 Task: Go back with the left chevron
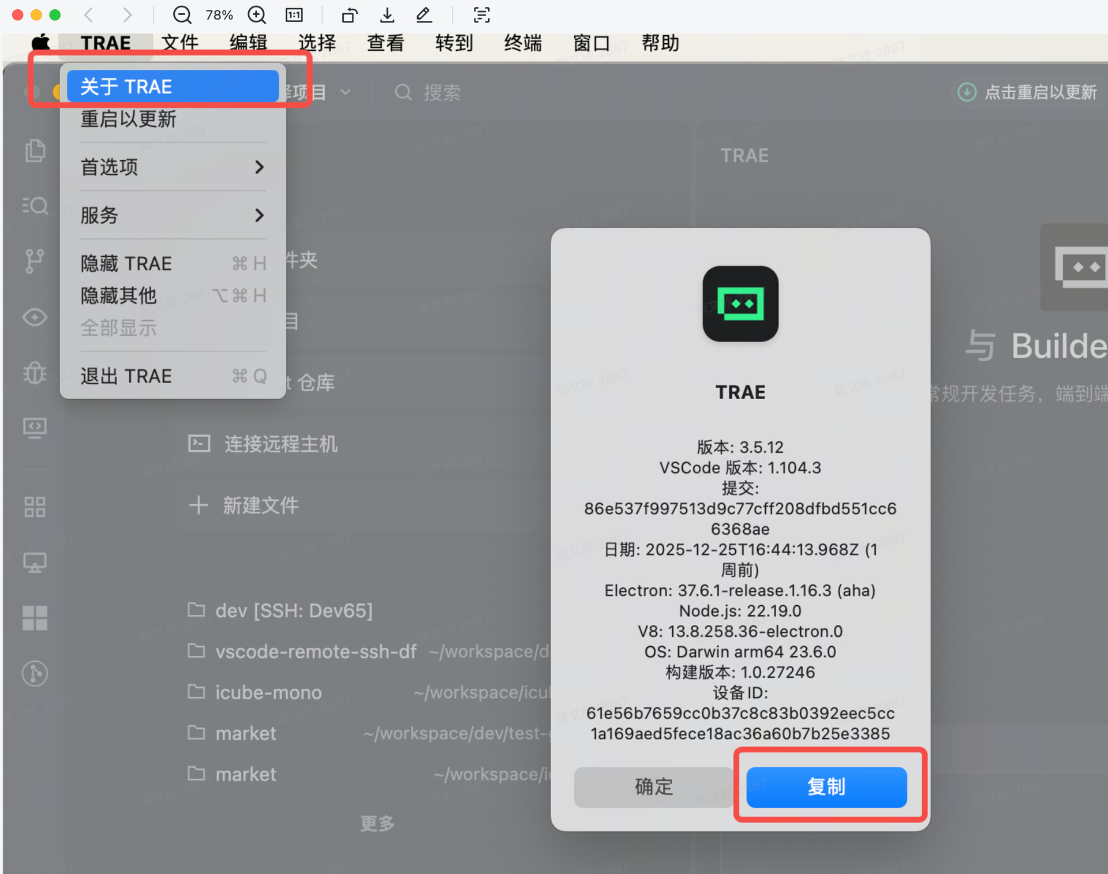(x=89, y=15)
